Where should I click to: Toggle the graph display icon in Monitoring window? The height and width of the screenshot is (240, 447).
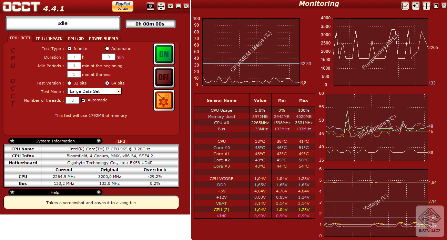[x=405, y=6]
